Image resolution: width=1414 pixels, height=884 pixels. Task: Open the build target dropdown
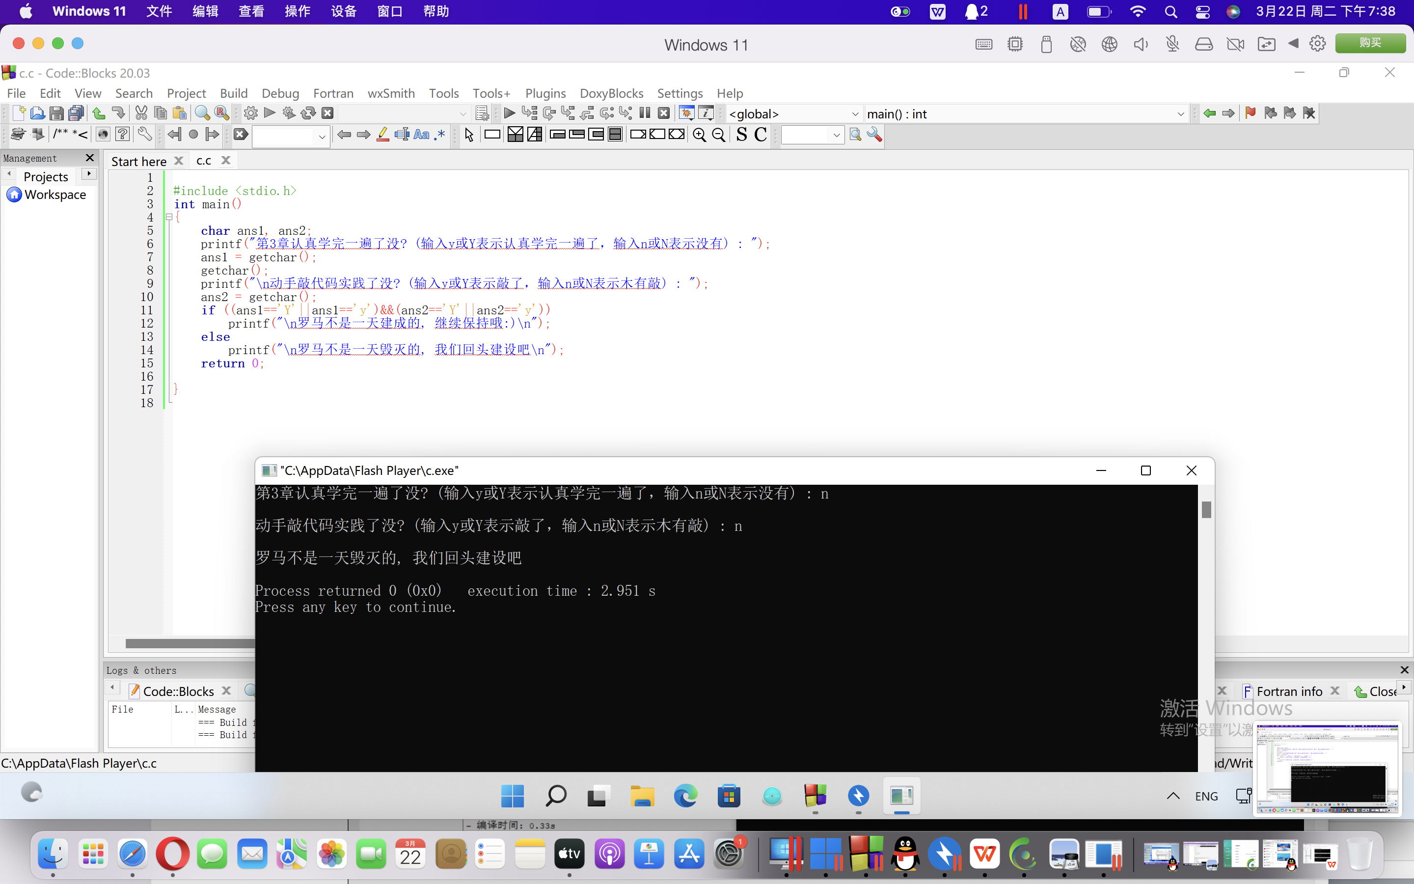click(x=463, y=114)
